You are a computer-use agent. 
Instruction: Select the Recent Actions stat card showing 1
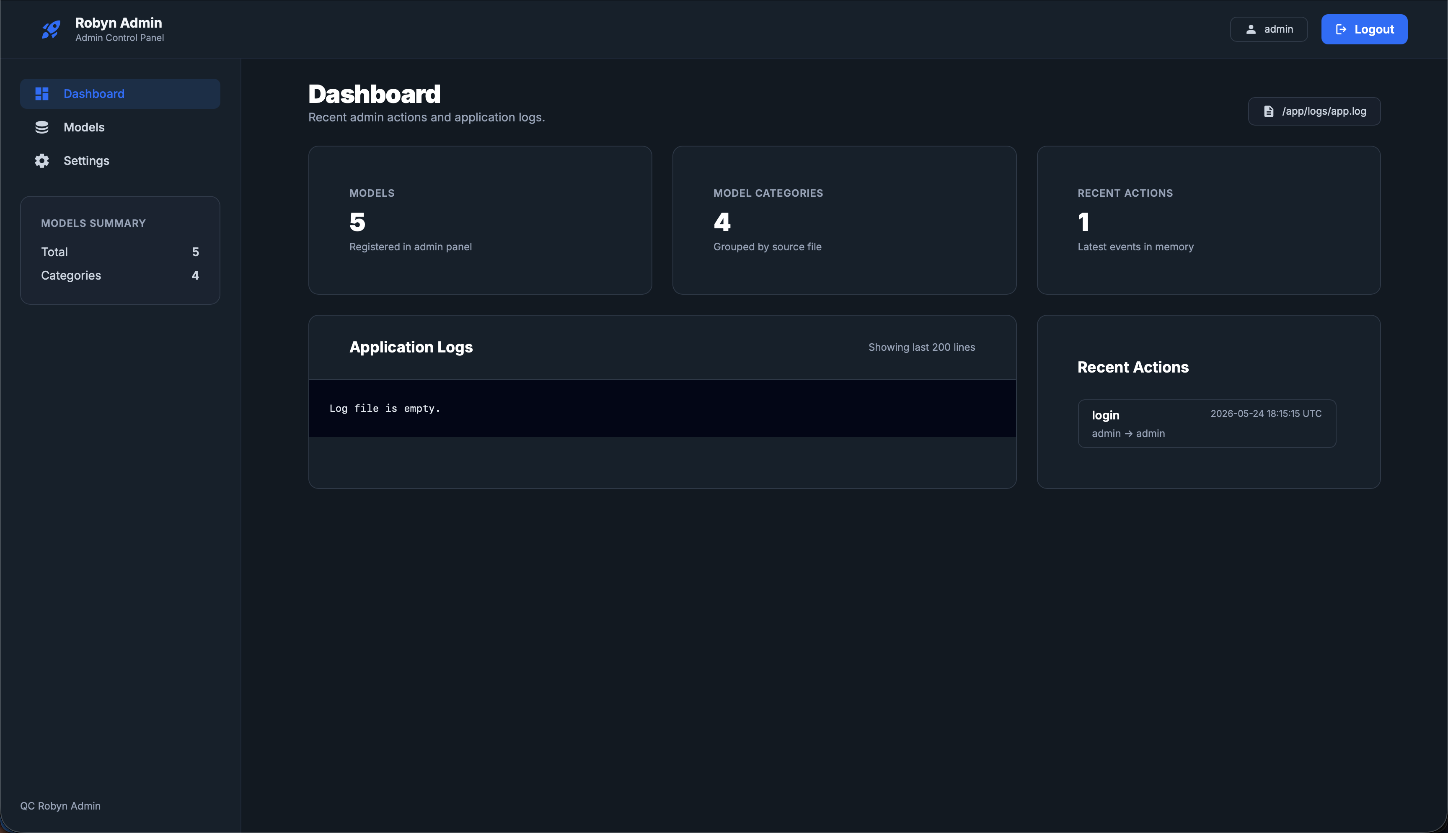click(1209, 220)
